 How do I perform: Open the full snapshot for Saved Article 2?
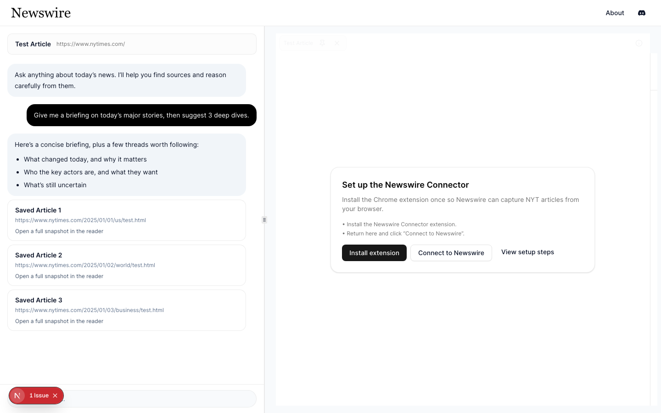point(59,276)
